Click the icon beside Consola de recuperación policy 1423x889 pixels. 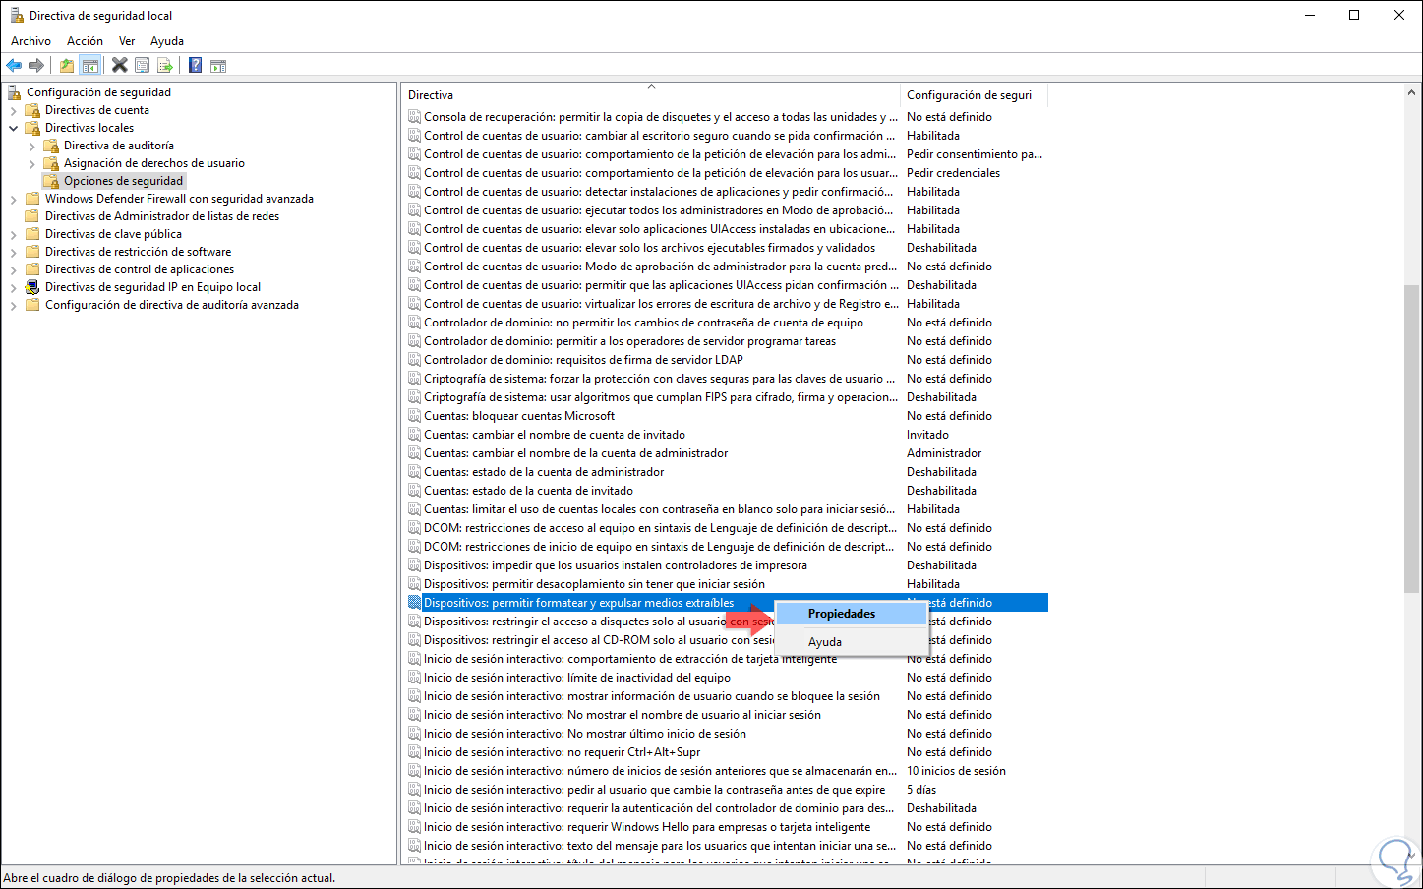click(415, 117)
